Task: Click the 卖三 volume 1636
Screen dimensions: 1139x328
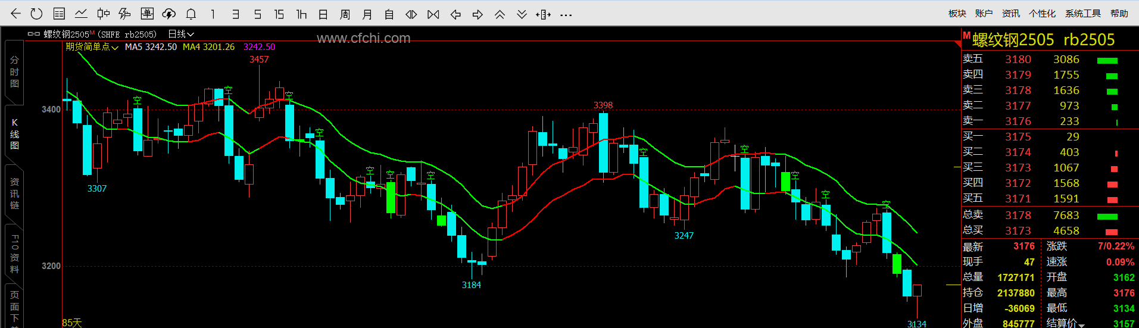Action: 1066,90
